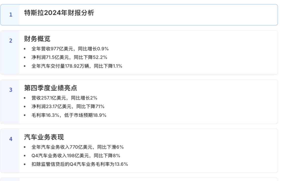Click bullet 毛利率16.3%，低于市场预期18.9%
The image size is (283, 181).
[69, 115]
